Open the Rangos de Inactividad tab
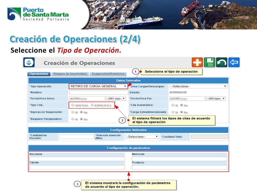Image resolution: width=257 pixels, height=192 pixels. click(70, 74)
